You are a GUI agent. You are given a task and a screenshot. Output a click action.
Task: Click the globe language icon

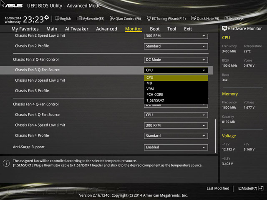(57, 18)
